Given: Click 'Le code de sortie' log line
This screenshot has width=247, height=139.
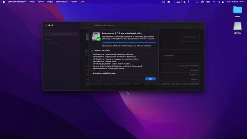Looking at the screenshot, I should (x=118, y=66).
